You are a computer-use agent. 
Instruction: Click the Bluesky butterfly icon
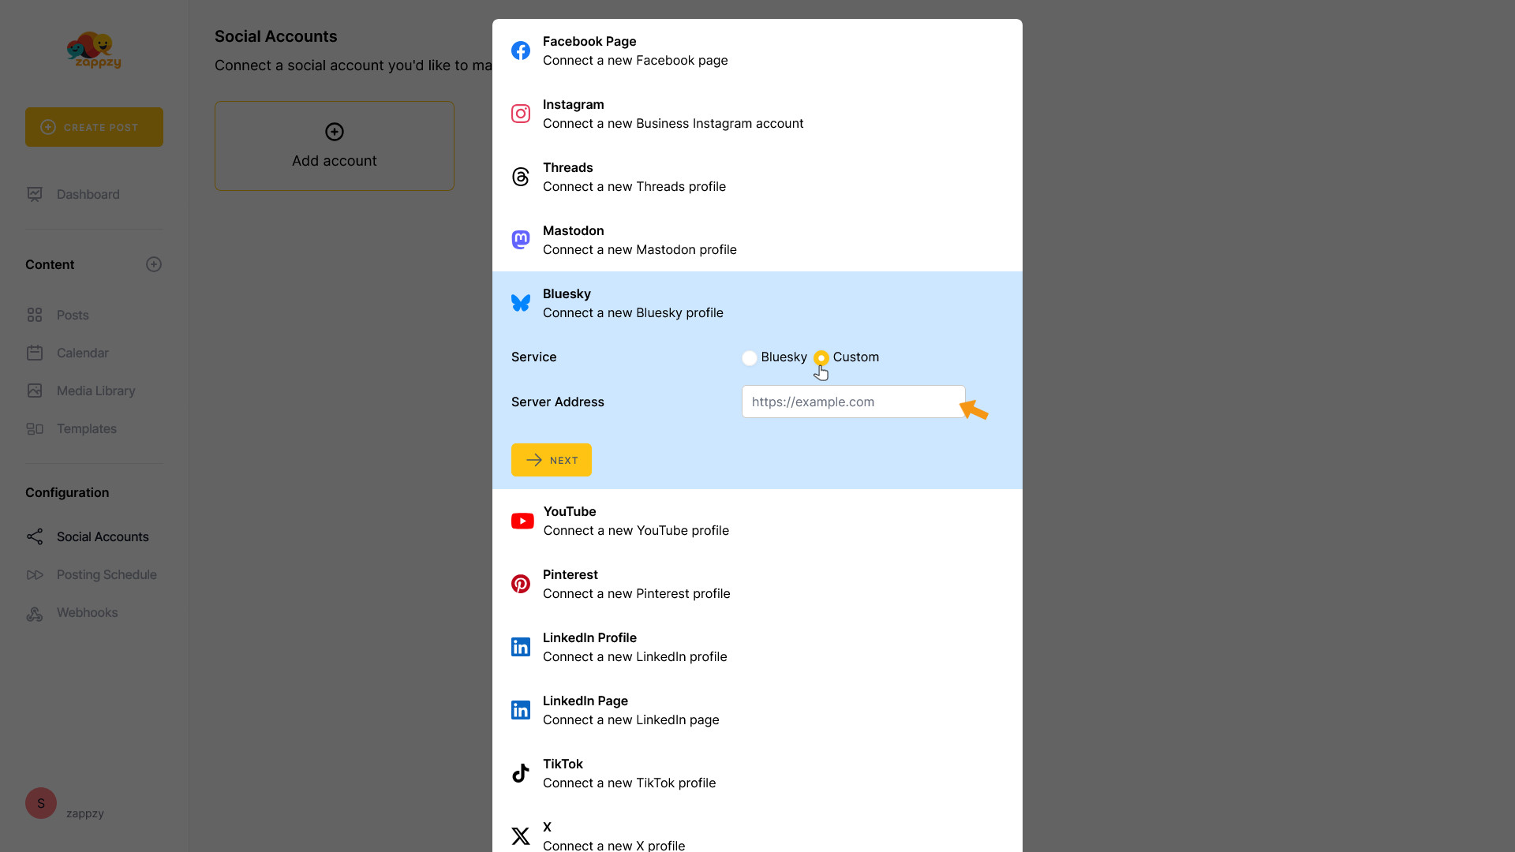pos(521,303)
